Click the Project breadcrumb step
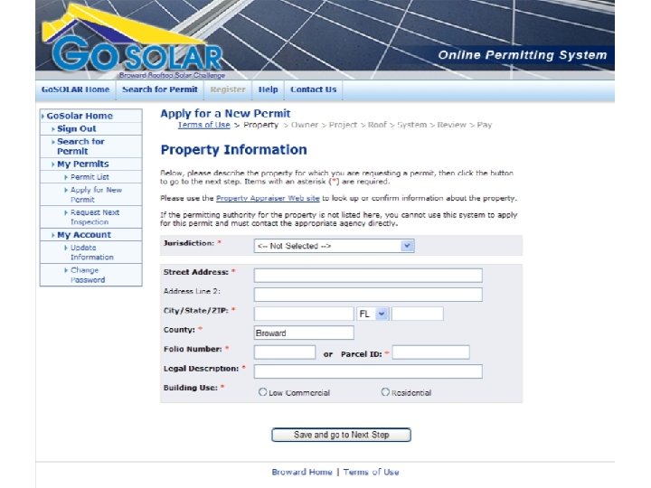Screen dimensions: 651x488 coord(343,125)
